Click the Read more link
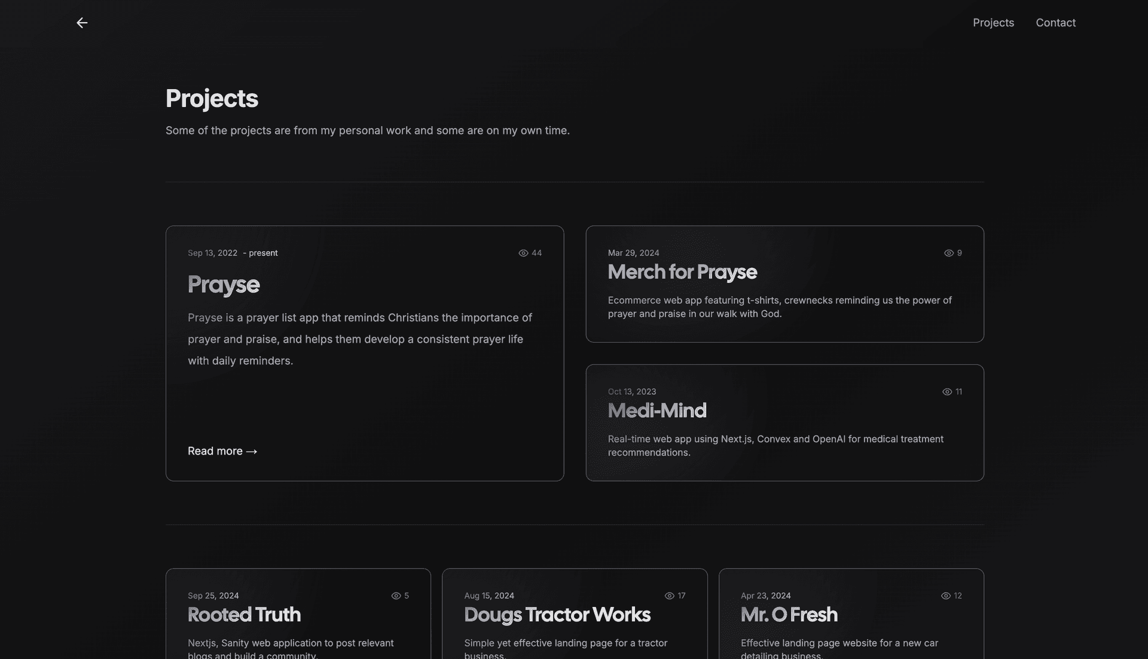 click(x=215, y=451)
